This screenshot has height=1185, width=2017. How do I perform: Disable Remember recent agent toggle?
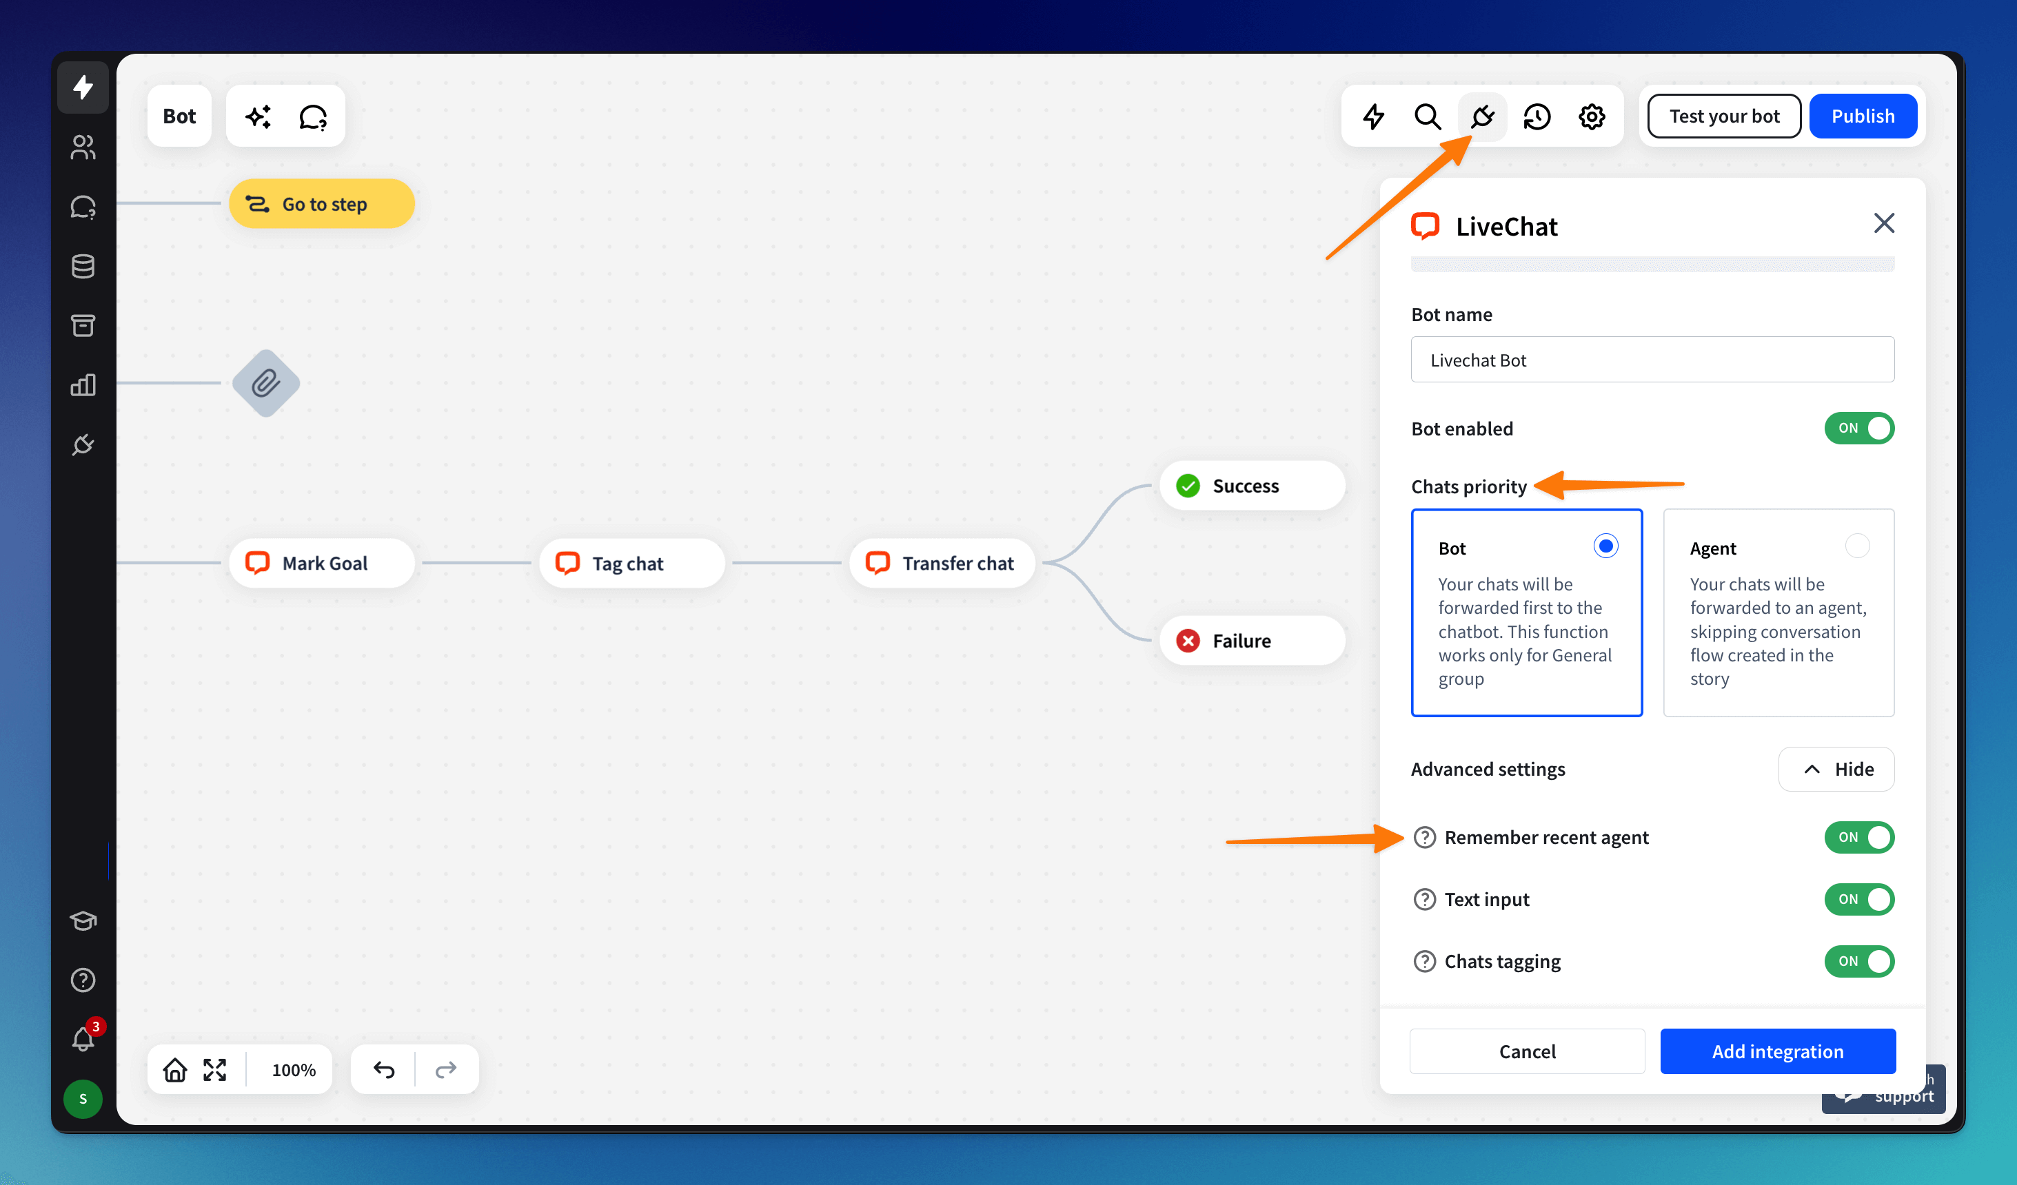point(1858,837)
